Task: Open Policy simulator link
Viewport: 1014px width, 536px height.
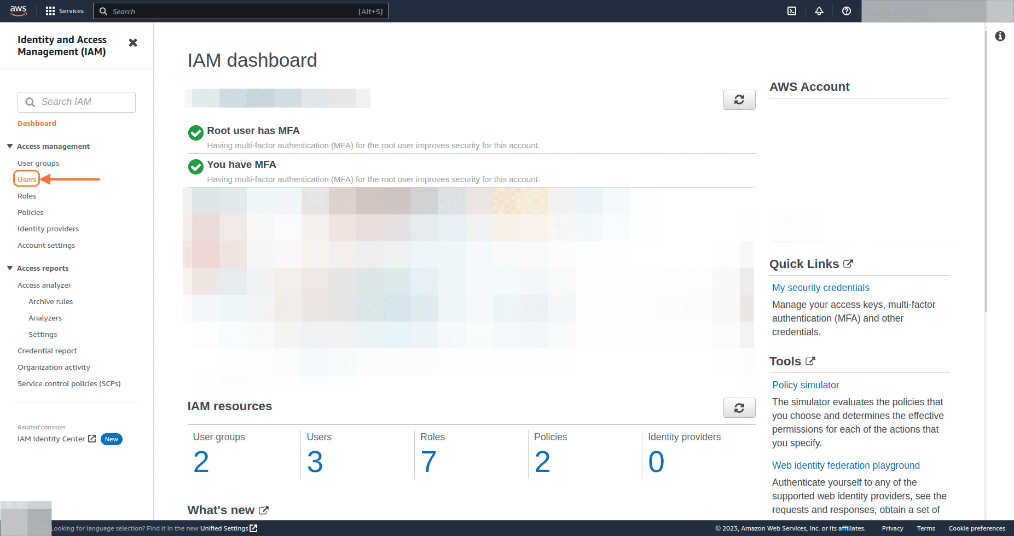Action: (x=806, y=385)
